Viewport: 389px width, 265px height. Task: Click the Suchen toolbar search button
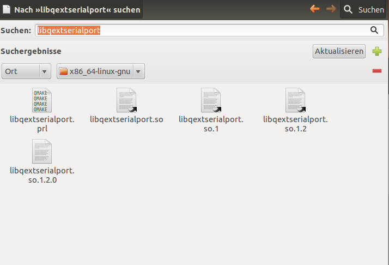click(363, 9)
